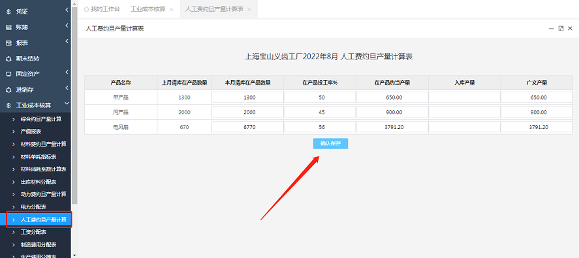Collapse the 工业成本核算 menu chevron
The image size is (579, 258).
[x=67, y=104]
